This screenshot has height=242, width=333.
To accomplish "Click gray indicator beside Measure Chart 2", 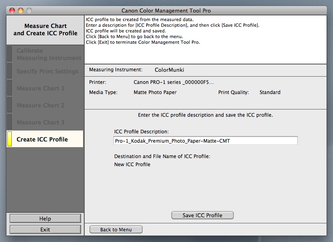I will tap(10, 105).
